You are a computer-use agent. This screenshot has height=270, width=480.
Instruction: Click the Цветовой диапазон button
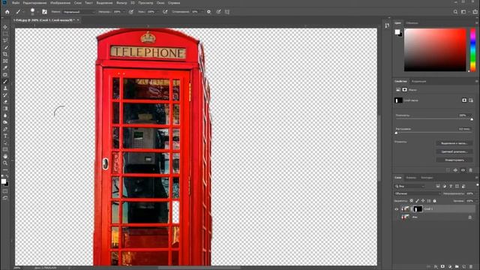pyautogui.click(x=454, y=151)
